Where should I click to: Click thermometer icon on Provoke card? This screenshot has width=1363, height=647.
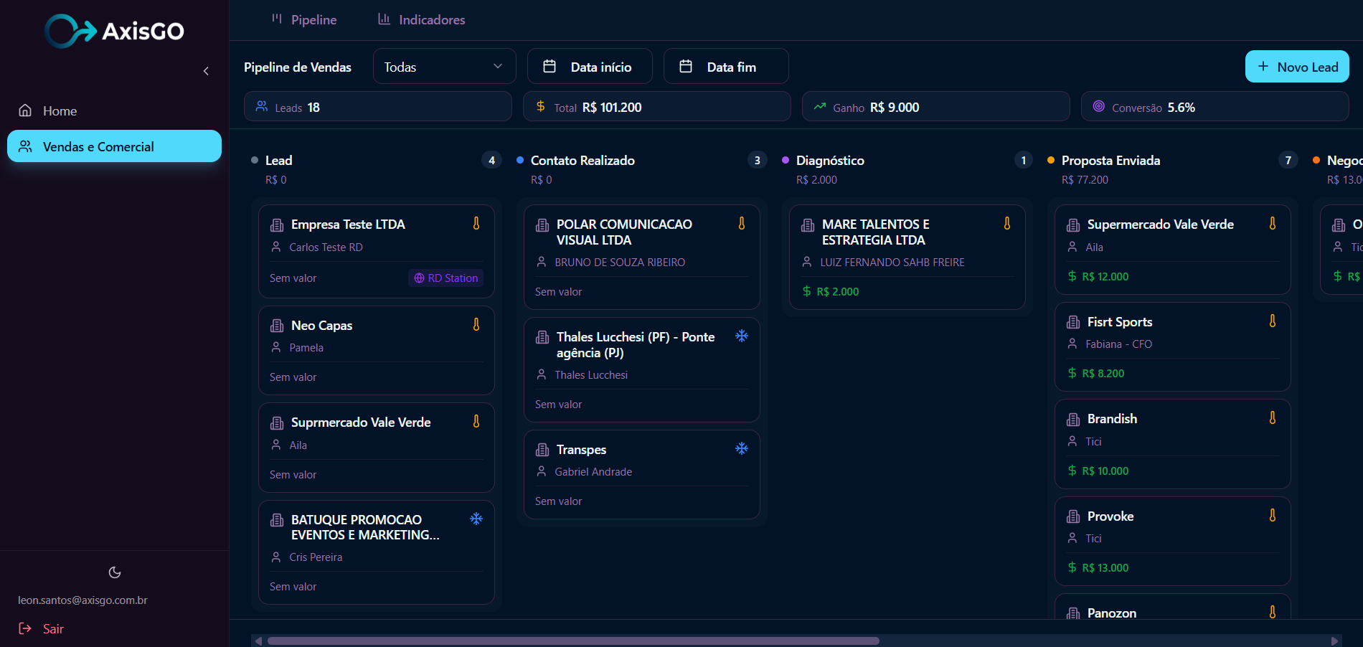coord(1273,516)
